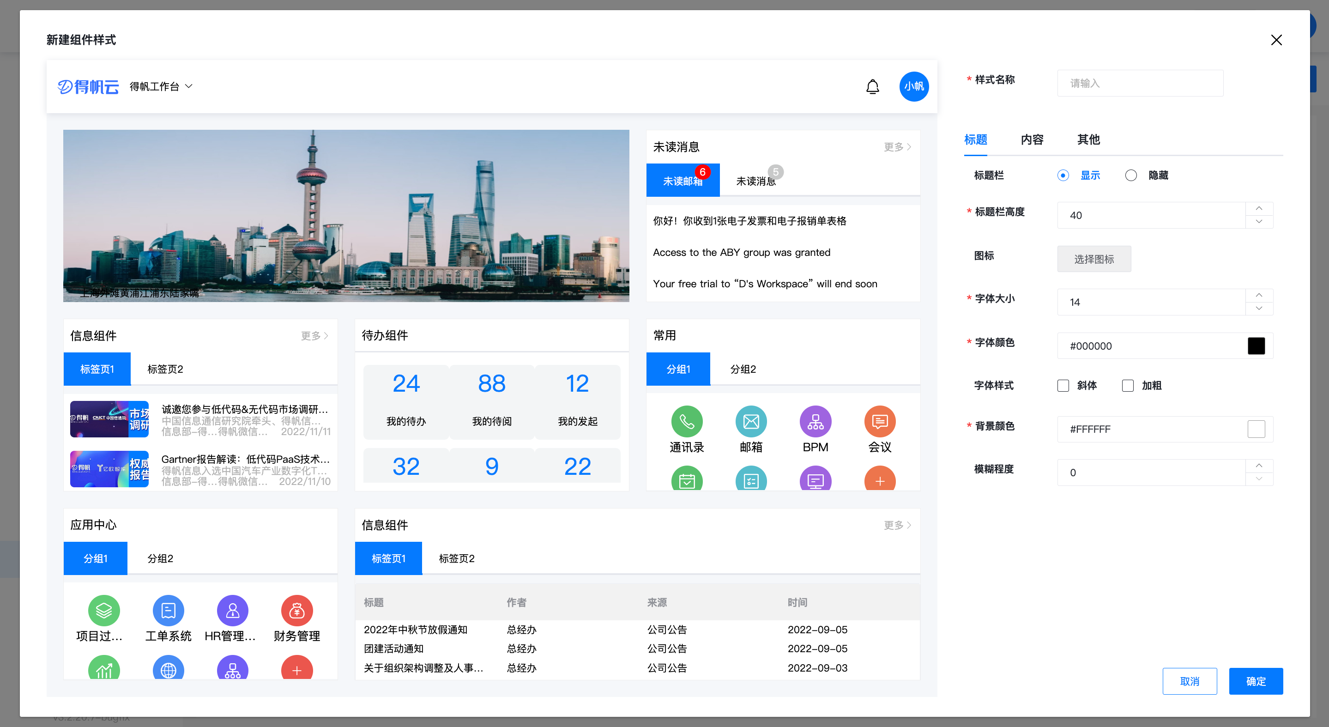
Task: Enable the 加粗 checkbox
Action: point(1127,385)
